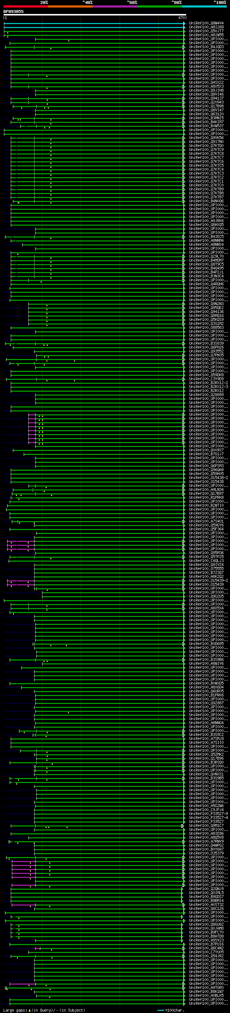Select the UniRef100_C4QLJ3 hit label

click(x=206, y=561)
